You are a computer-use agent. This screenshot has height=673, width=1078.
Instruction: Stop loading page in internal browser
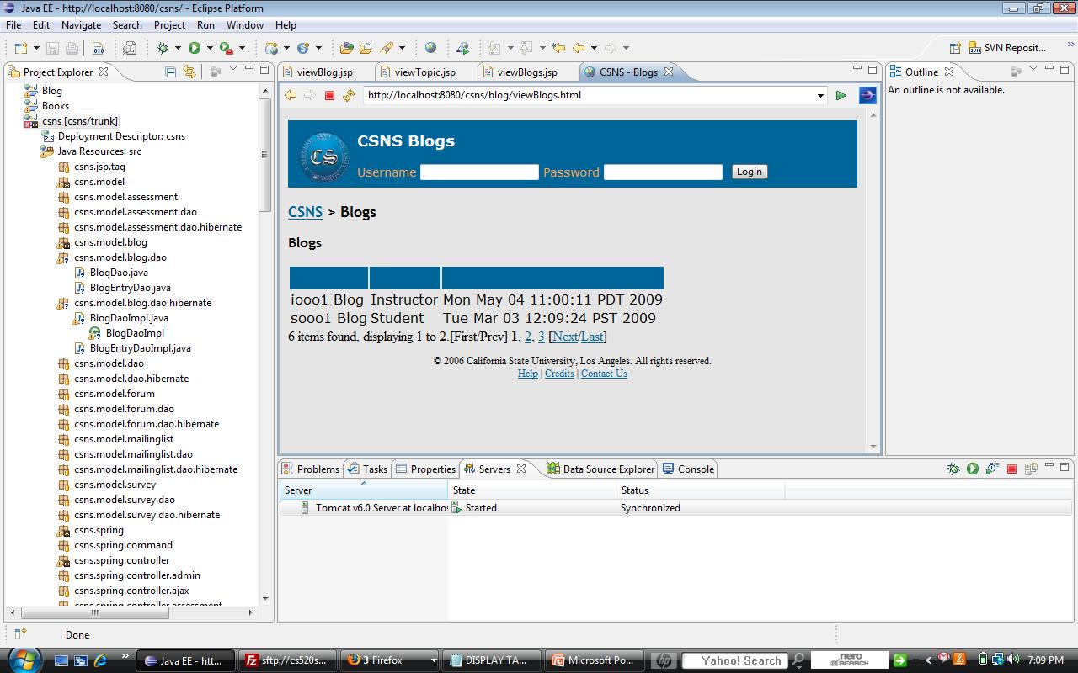329,96
